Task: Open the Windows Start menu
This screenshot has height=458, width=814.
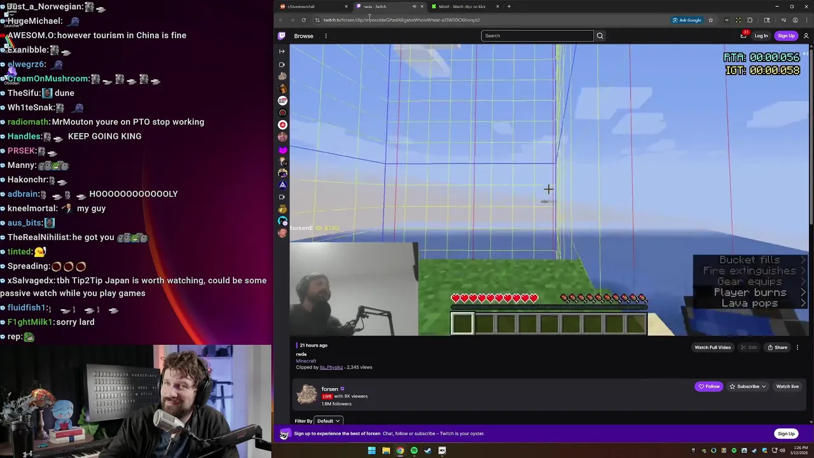Action: (x=371, y=450)
